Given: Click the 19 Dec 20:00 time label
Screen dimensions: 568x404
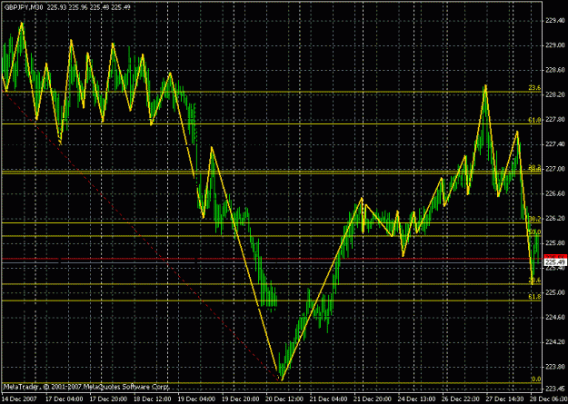Looking at the screenshot, I should [x=239, y=399].
